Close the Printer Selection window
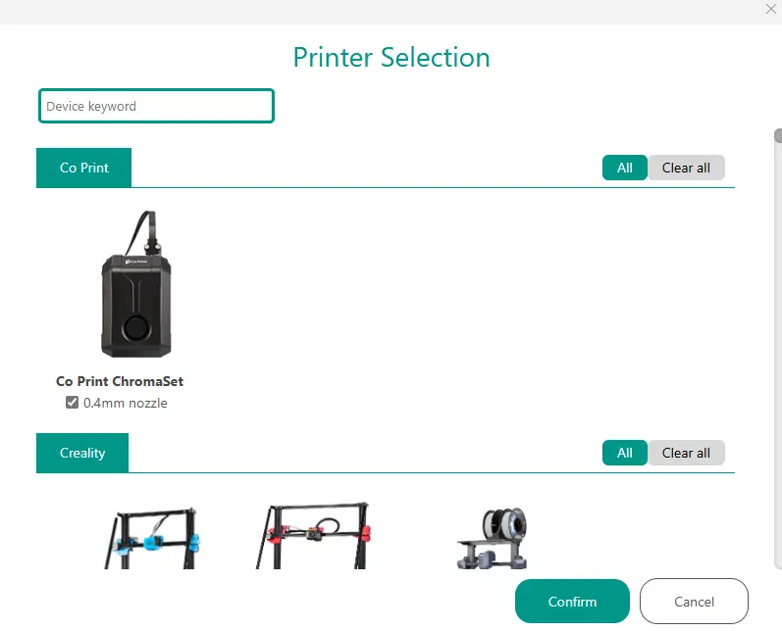Image resolution: width=782 pixels, height=631 pixels. coord(770,9)
